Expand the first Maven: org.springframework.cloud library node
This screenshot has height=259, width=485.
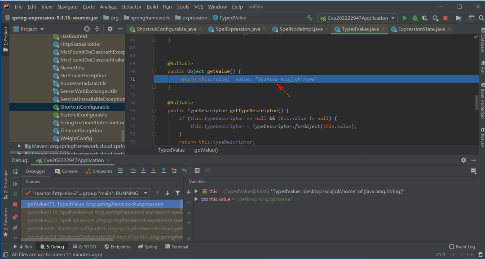pyautogui.click(x=19, y=146)
